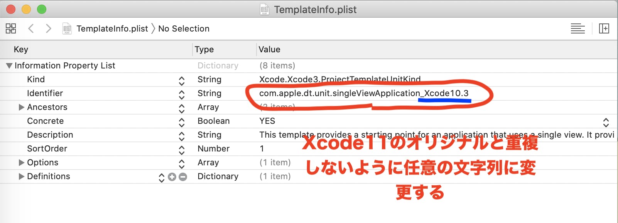
Task: Remove item minus button on Definitions row
Action: click(x=183, y=177)
